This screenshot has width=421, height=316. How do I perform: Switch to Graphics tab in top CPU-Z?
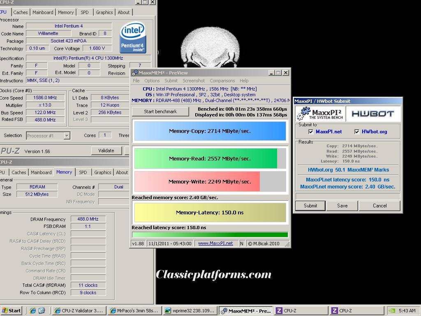point(104,12)
